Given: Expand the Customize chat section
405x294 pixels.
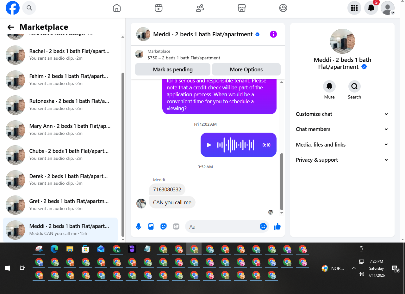Looking at the screenshot, I should [342, 114].
